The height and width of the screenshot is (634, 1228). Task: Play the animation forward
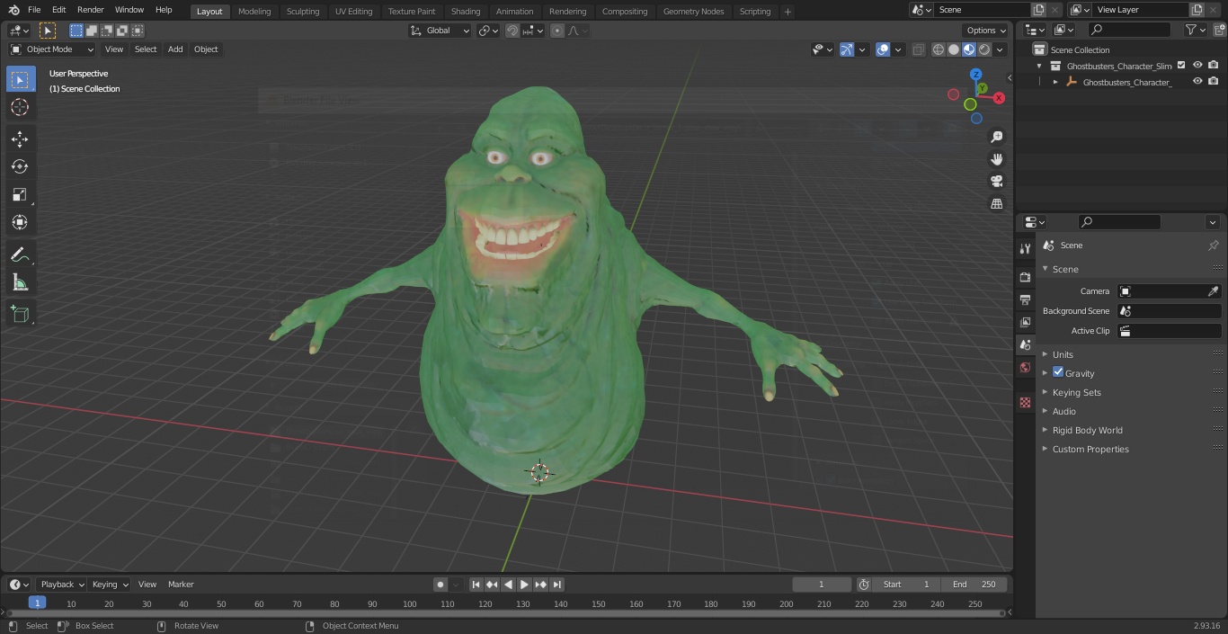(x=524, y=585)
